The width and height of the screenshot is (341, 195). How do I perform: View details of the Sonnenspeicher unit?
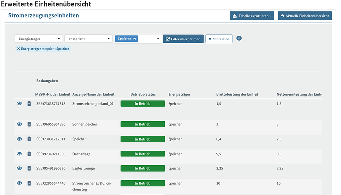click(x=19, y=124)
